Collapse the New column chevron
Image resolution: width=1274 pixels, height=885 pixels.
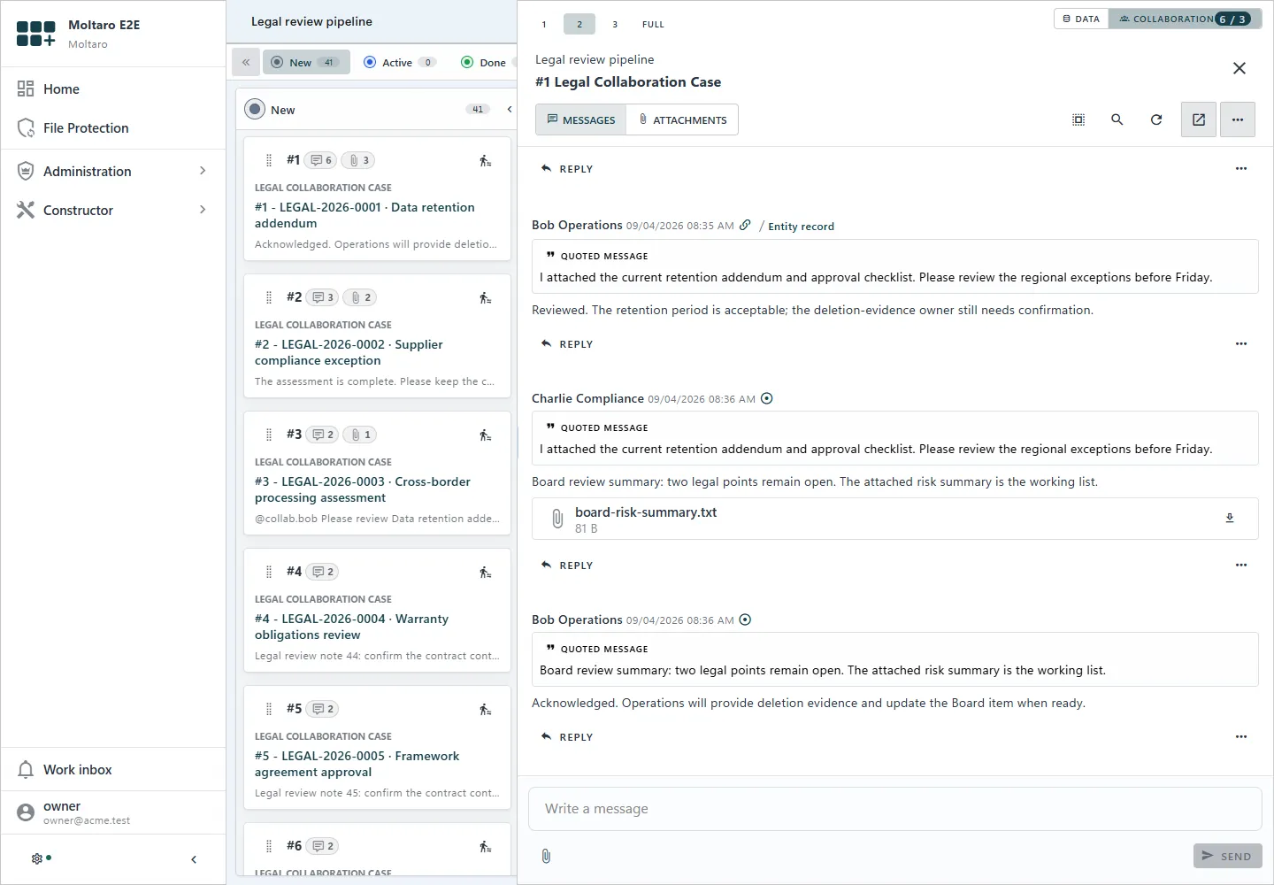[510, 109]
